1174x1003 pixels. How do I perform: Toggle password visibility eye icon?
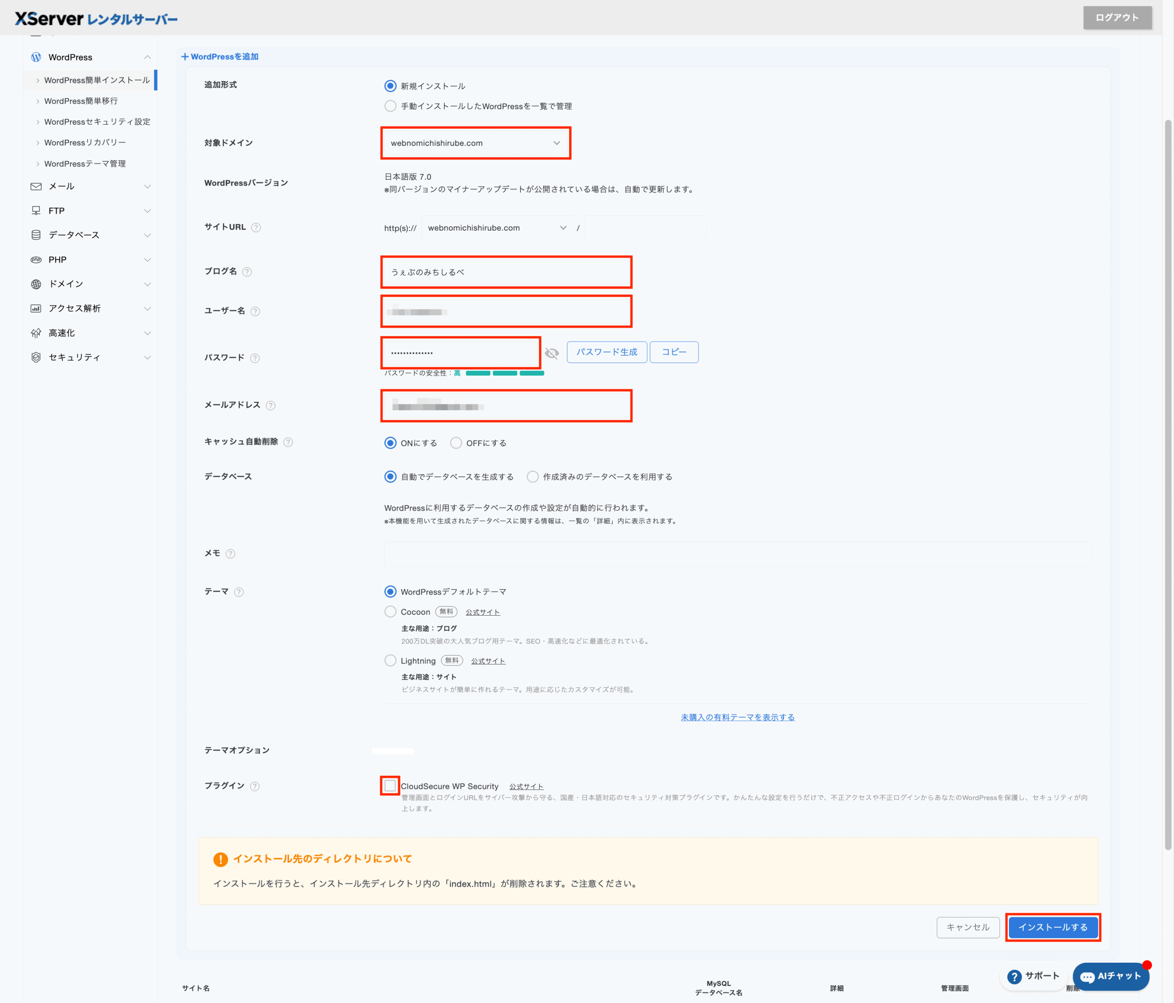tap(552, 353)
